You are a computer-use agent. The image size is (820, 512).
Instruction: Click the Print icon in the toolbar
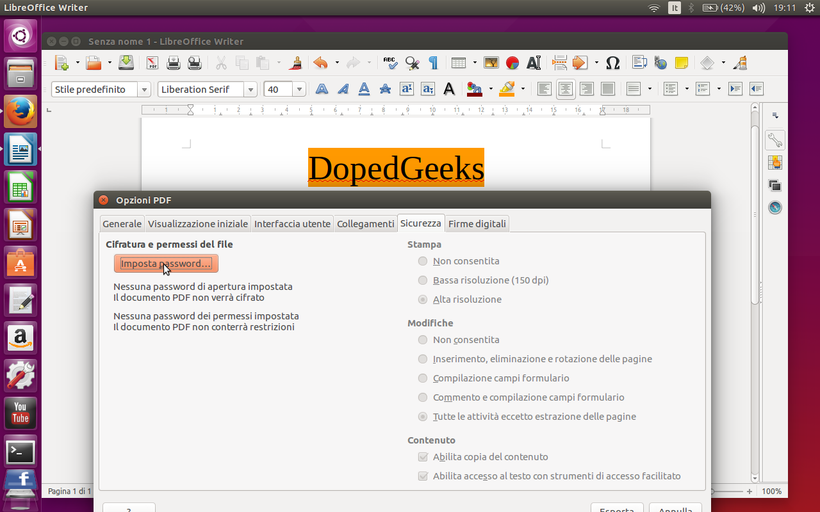174,63
